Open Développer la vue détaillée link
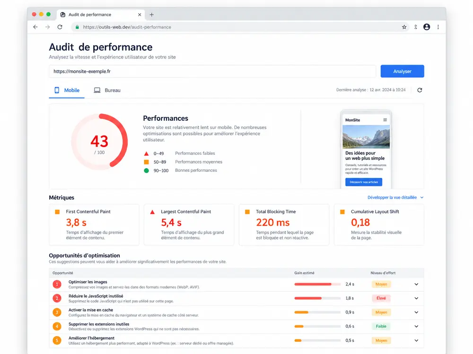Viewport: 473px width, 354px height. click(395, 197)
